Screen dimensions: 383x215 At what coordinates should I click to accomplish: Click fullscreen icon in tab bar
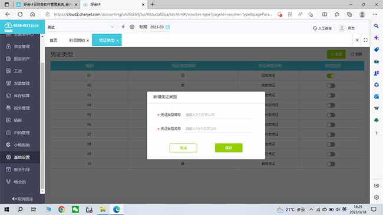pos(365,40)
